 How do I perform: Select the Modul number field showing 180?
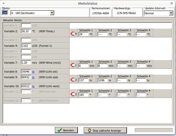(5, 13)
